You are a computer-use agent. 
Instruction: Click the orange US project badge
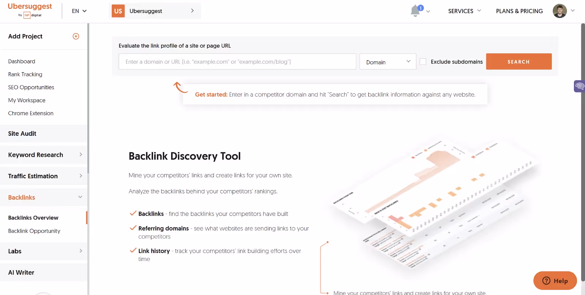coord(118,11)
